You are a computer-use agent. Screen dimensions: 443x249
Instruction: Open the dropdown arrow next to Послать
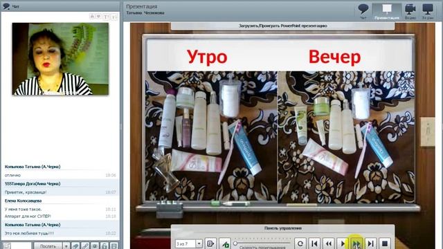66,246
